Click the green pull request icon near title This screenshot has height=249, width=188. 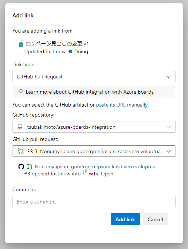(x=30, y=166)
